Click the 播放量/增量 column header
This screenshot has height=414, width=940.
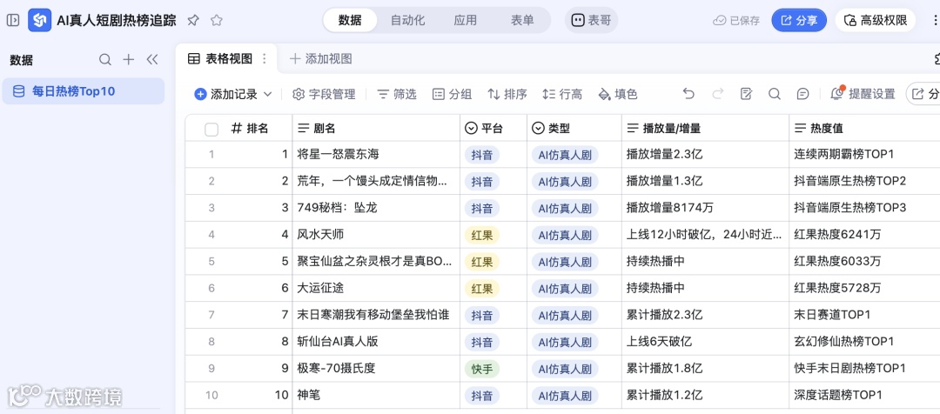click(x=705, y=128)
